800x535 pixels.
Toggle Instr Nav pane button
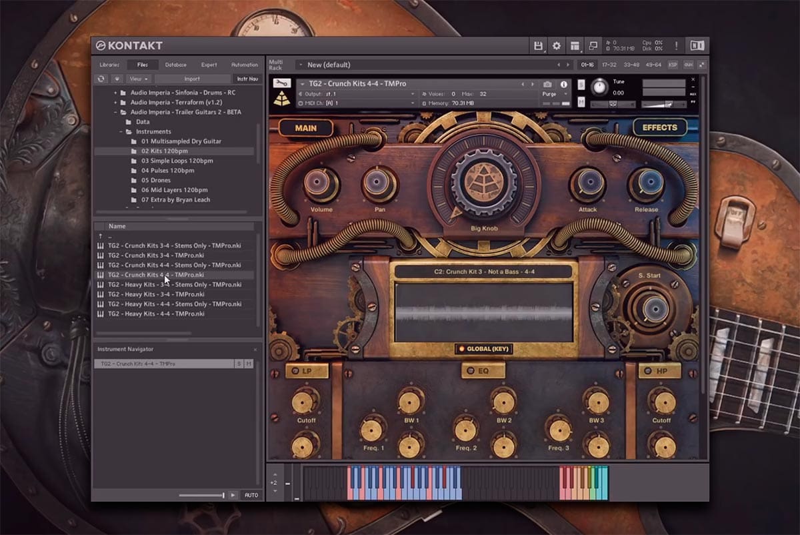coord(247,79)
